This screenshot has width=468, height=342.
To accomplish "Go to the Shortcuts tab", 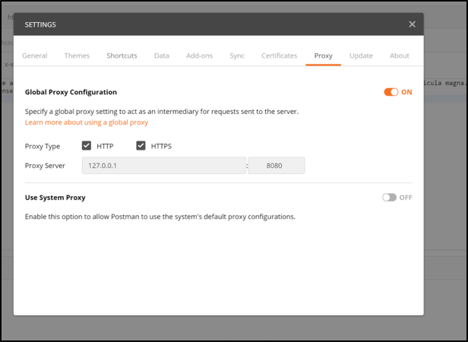I will [122, 55].
